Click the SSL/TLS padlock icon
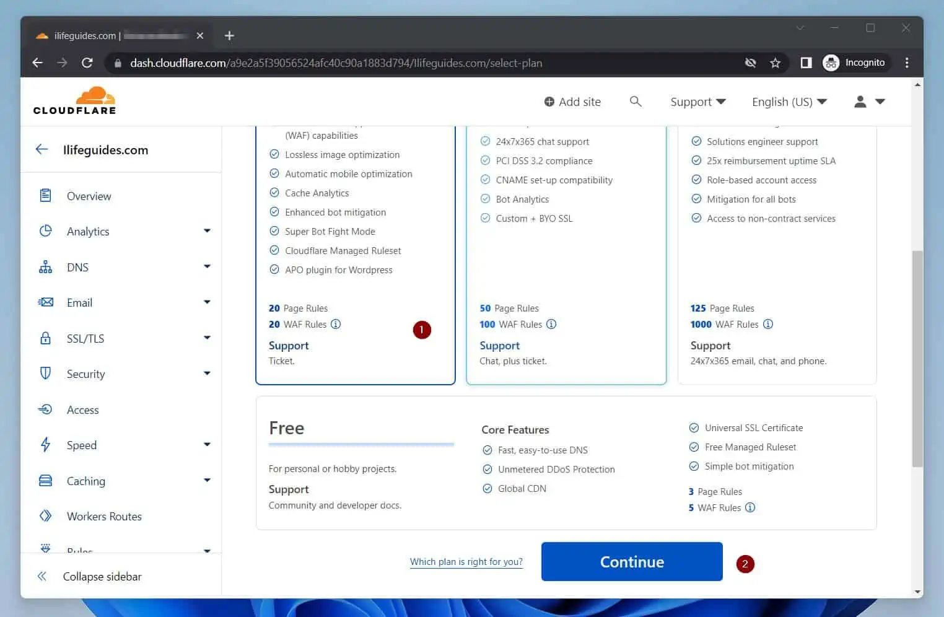 pyautogui.click(x=45, y=338)
